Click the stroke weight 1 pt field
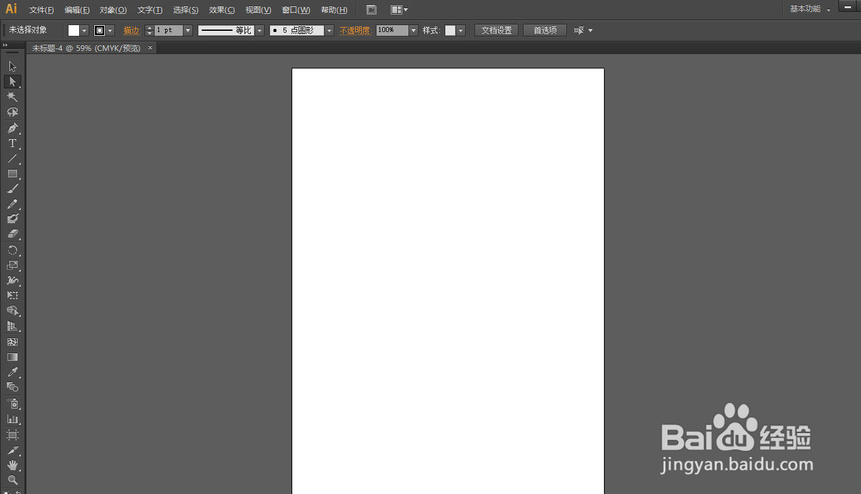Viewport: 861px width, 494px height. tap(168, 30)
